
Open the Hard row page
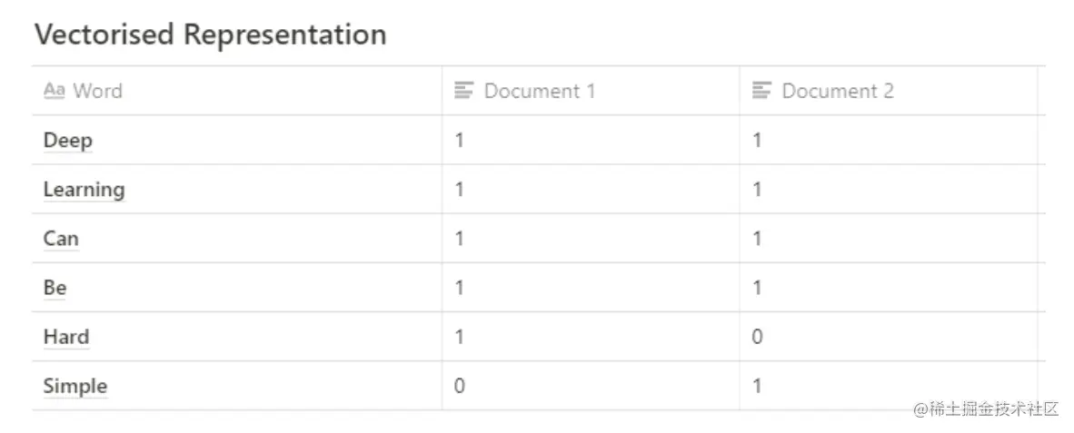click(66, 338)
